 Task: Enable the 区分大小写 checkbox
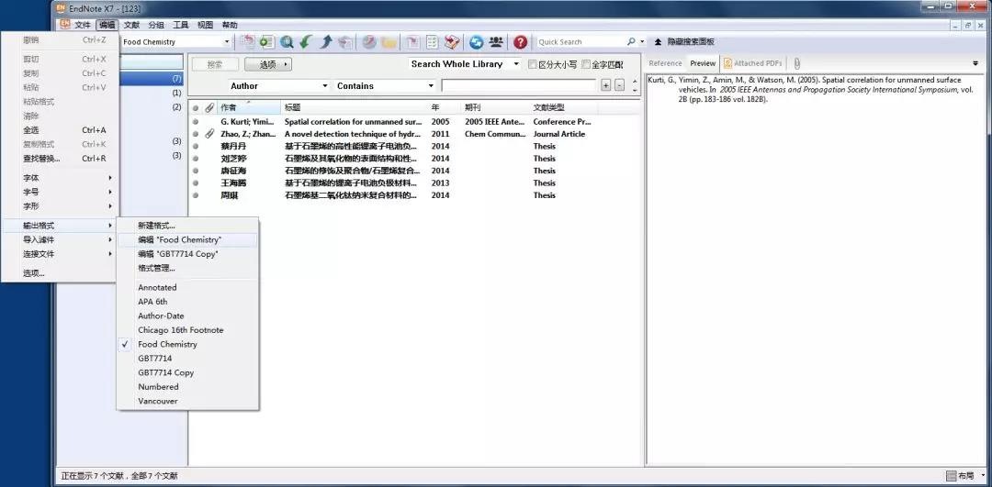[x=533, y=64]
